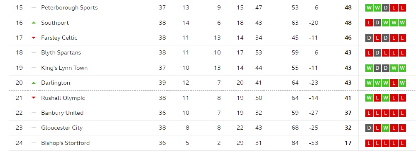The height and width of the screenshot is (154, 416).
Task: Click Bishop's Stortford's last L form badge
Action: pos(402,143)
